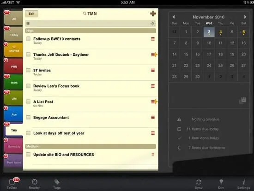The width and height of the screenshot is (254, 191).
Task: Switch to the Work list tab
Action: point(13,82)
